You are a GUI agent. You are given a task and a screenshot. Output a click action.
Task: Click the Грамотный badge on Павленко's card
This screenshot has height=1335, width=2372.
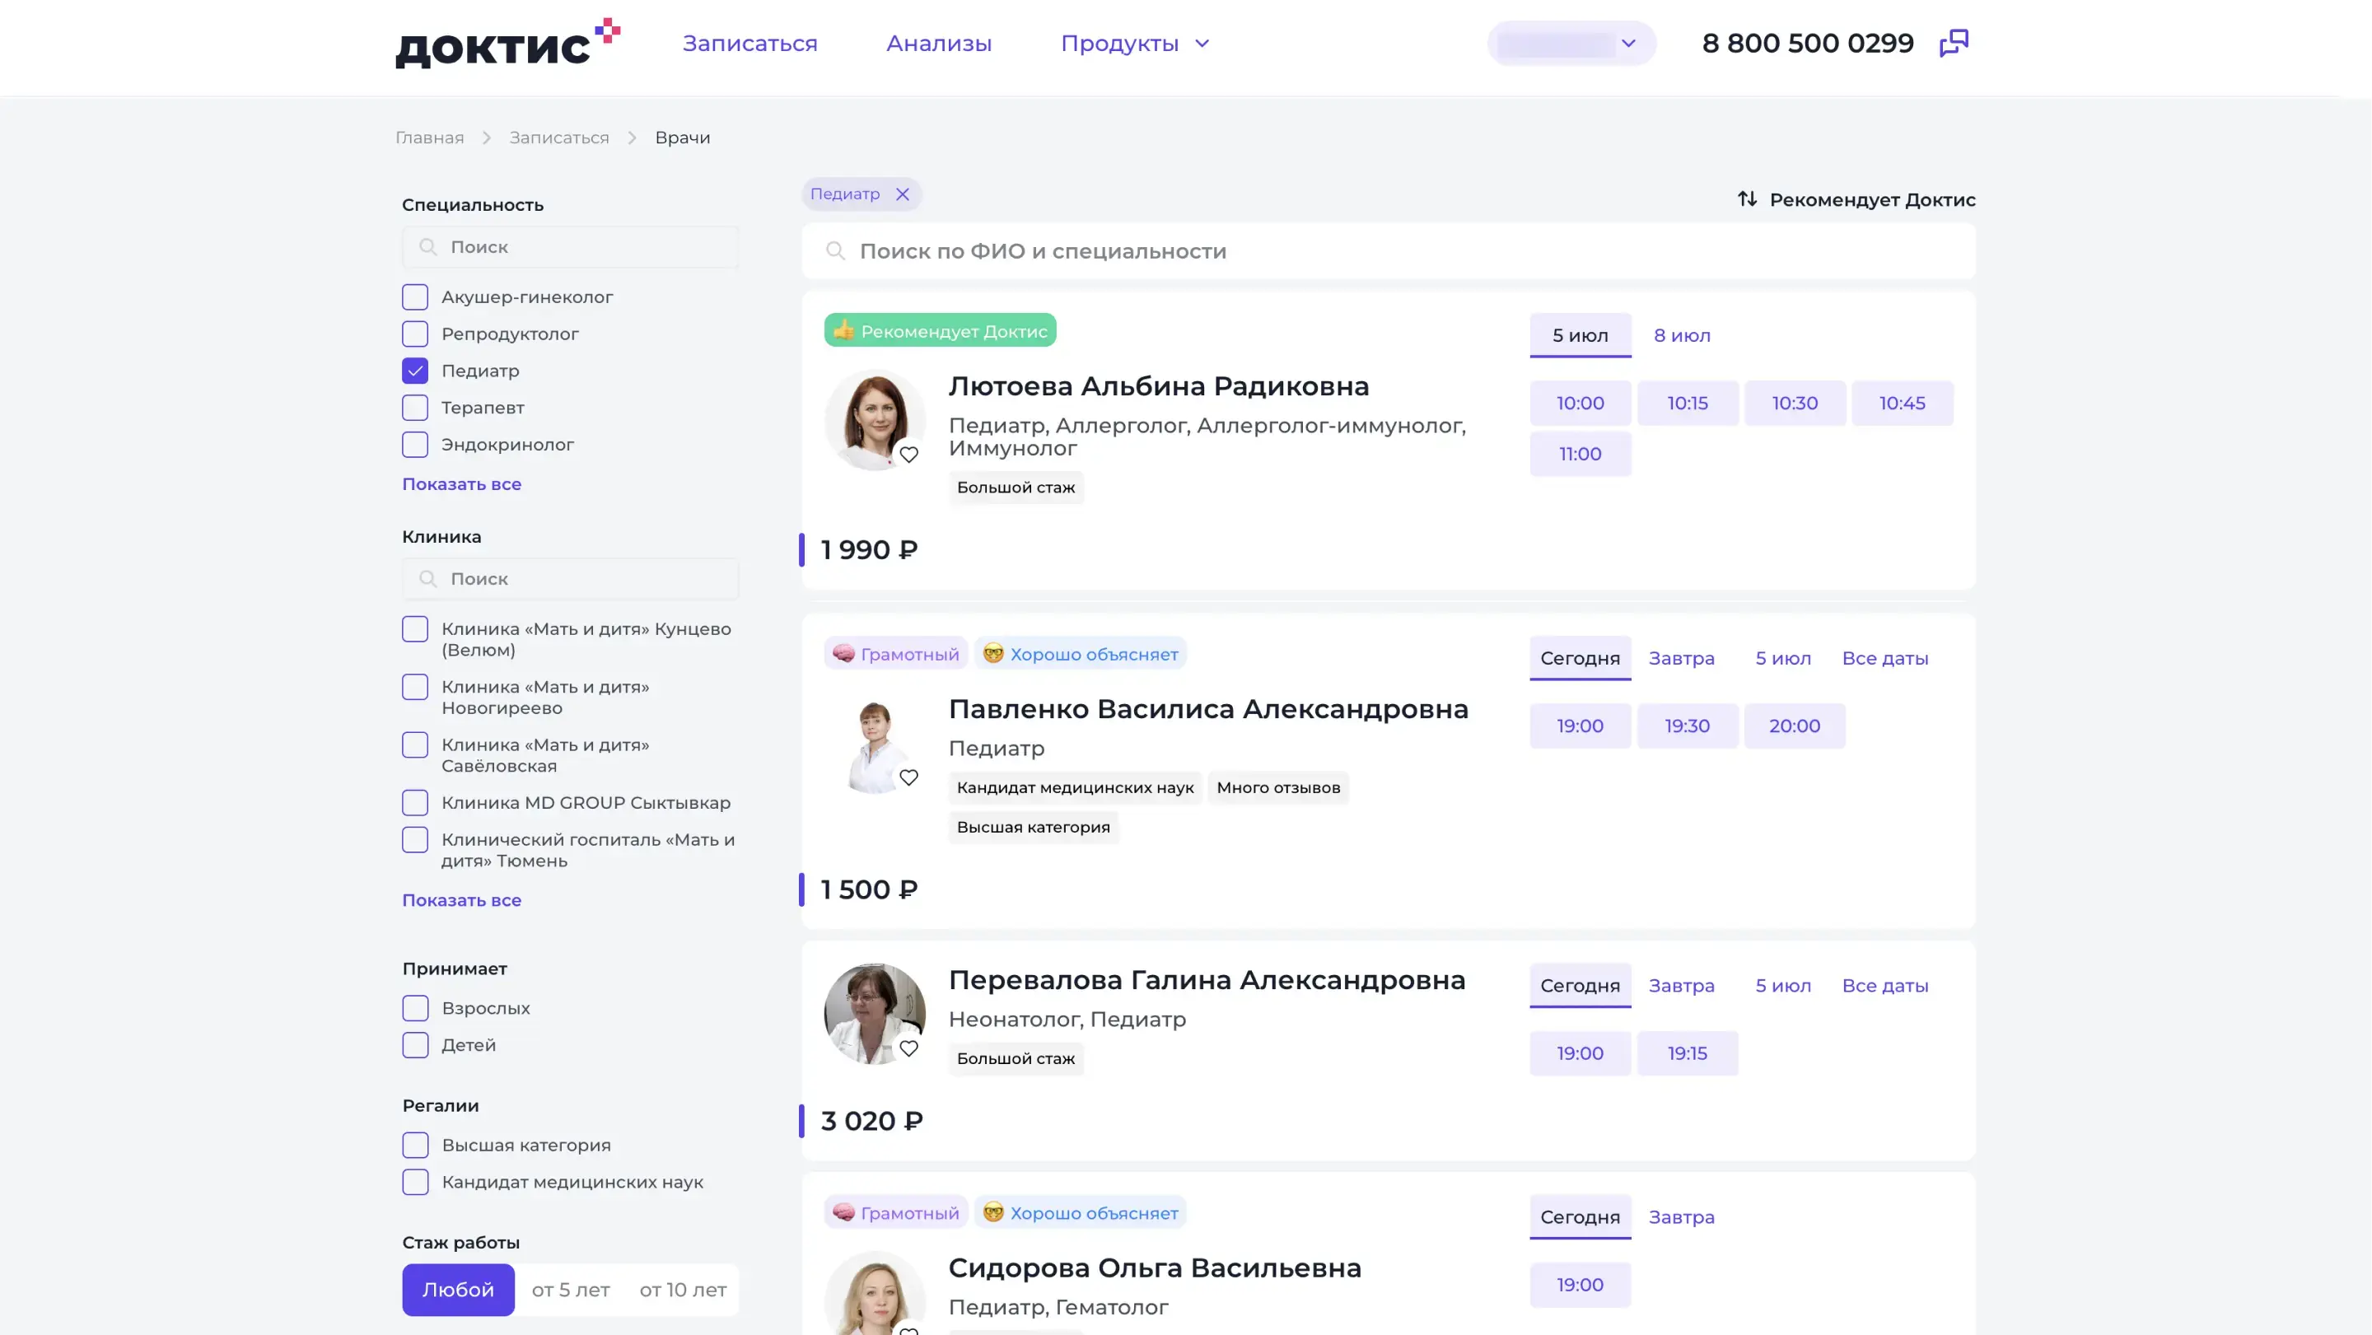tap(895, 654)
